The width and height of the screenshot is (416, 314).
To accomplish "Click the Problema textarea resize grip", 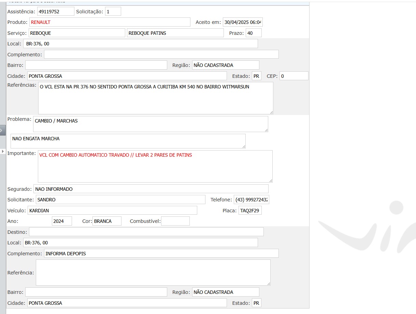I will point(266,130).
